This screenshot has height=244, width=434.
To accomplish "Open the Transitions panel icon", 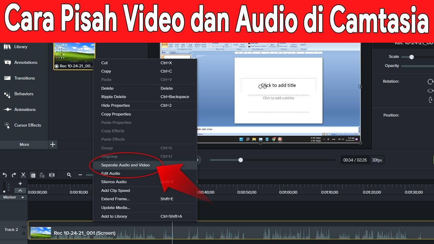I will click(x=7, y=78).
